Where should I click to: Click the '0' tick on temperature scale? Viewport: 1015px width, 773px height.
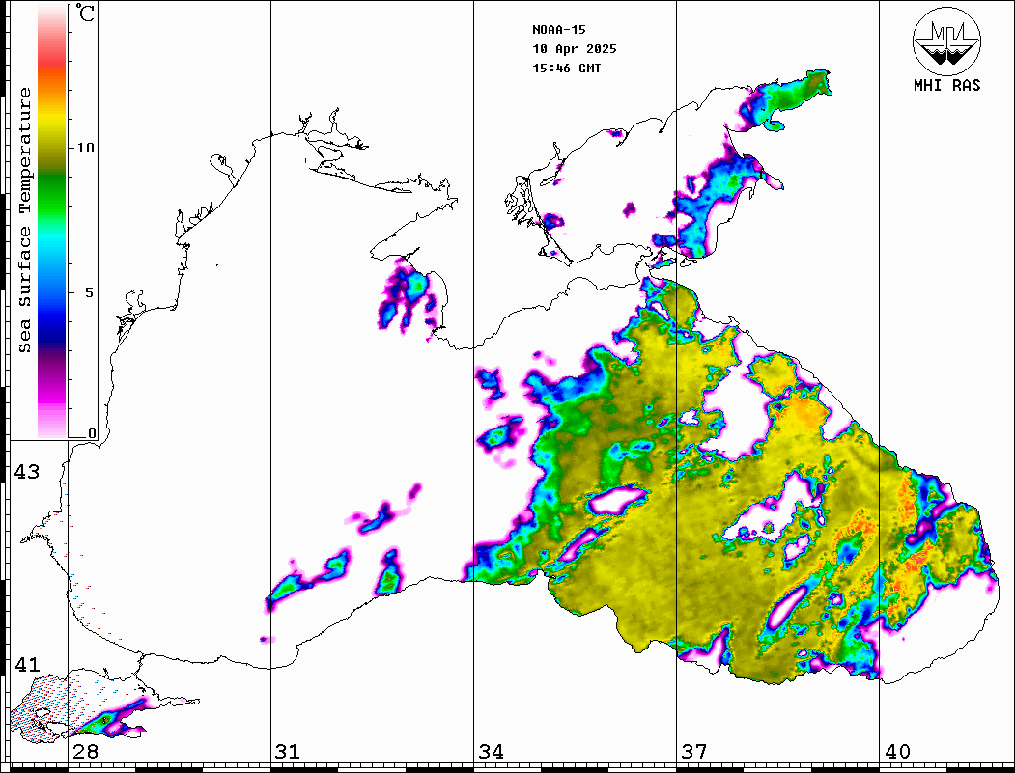92,433
